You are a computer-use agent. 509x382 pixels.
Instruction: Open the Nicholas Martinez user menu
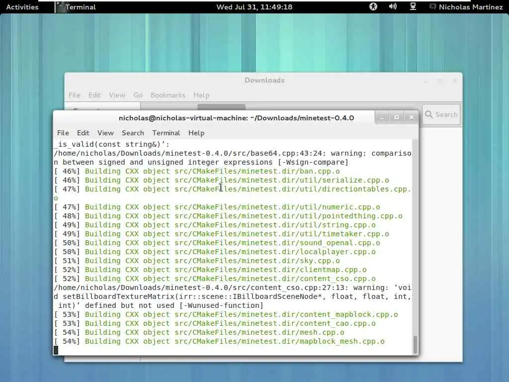click(x=470, y=7)
